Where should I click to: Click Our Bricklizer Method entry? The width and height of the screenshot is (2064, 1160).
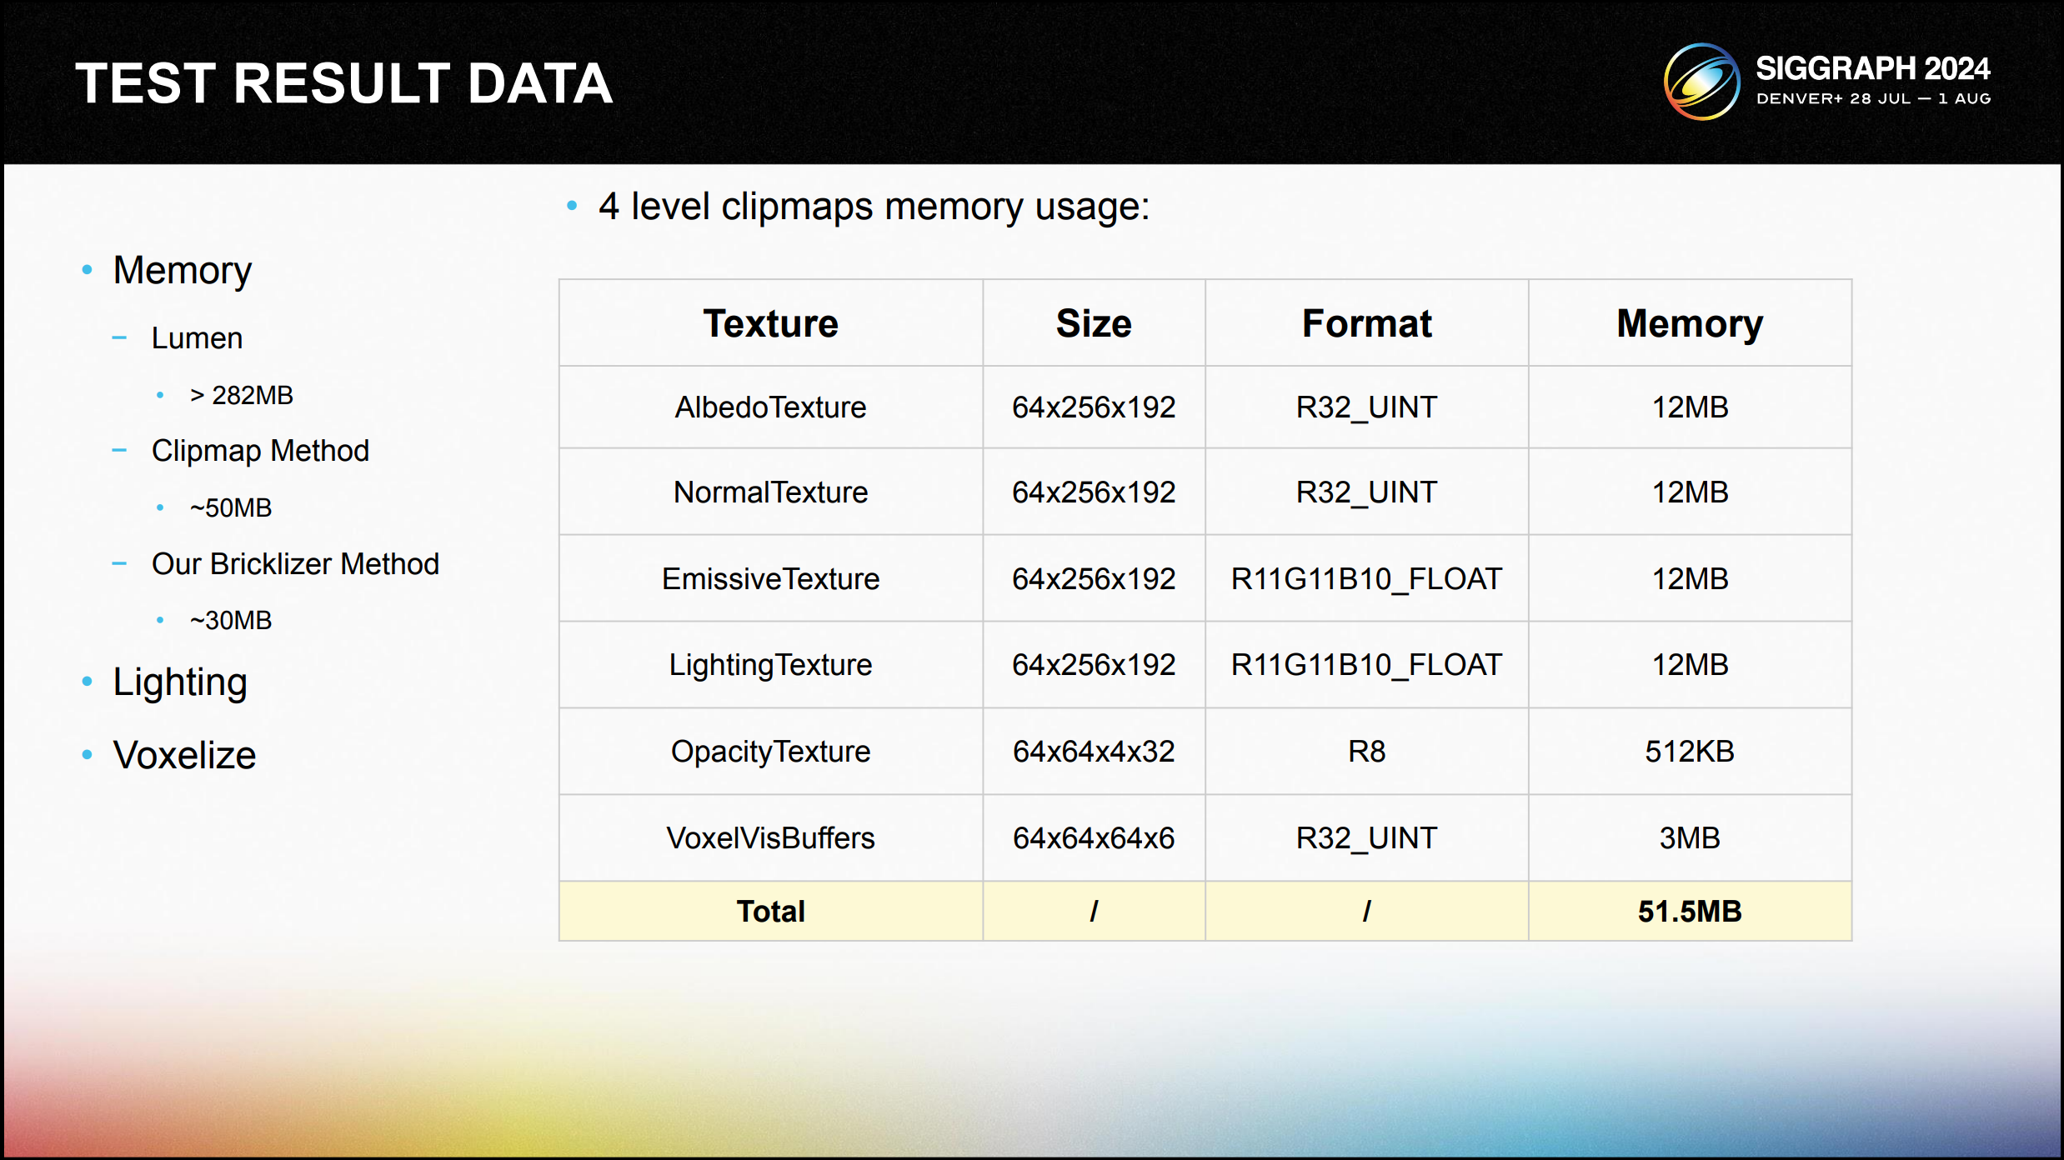[x=295, y=564]
